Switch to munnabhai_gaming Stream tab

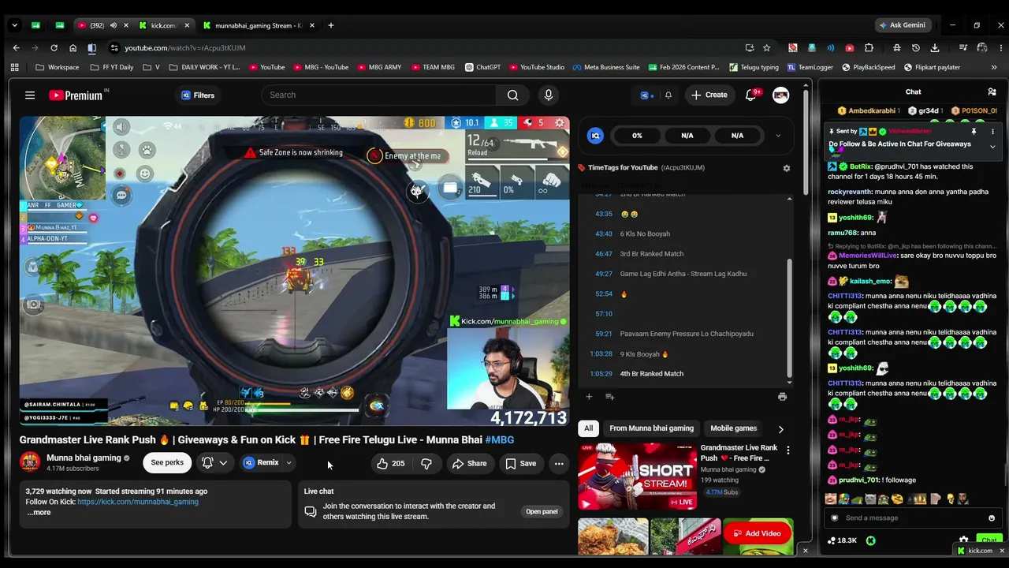click(258, 25)
